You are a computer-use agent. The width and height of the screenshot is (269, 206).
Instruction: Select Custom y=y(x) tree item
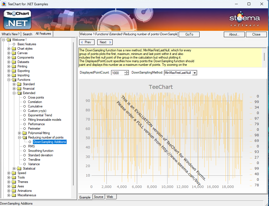click(37, 111)
